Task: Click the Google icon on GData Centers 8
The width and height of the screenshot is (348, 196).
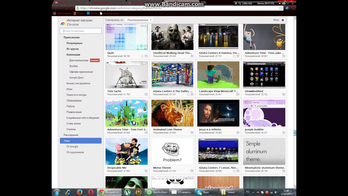Action: tap(234, 56)
